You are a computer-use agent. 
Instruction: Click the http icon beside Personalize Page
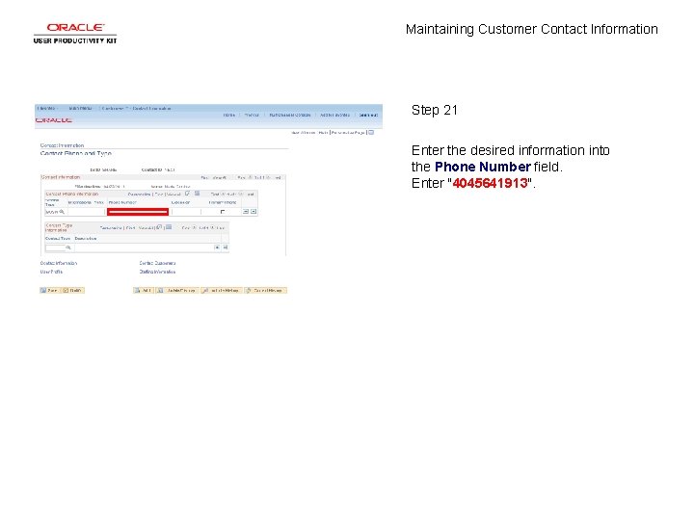click(x=371, y=132)
